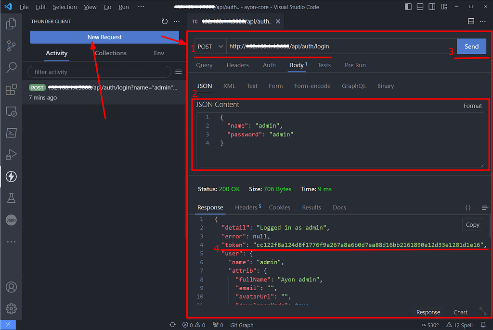The width and height of the screenshot is (493, 330).
Task: Click the Json icon in activity bar
Action: point(11,220)
